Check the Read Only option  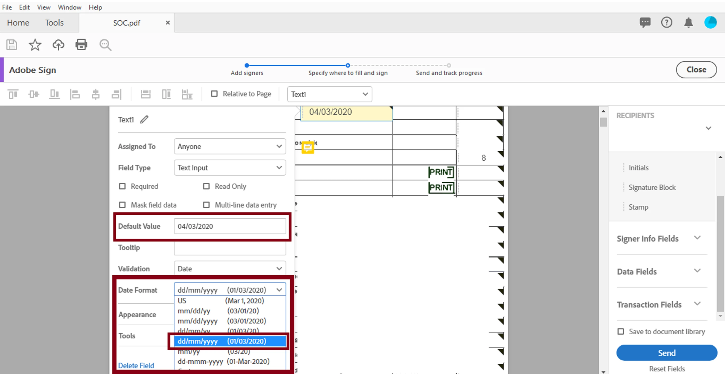pyautogui.click(x=206, y=186)
